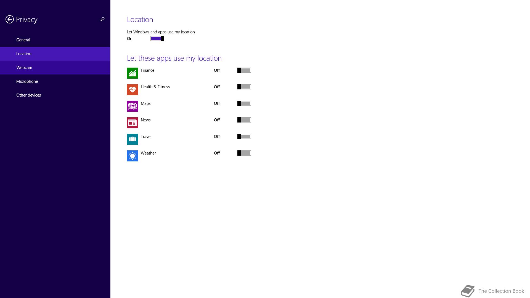Click the Travel app name
This screenshot has width=530, height=298.
(146, 137)
